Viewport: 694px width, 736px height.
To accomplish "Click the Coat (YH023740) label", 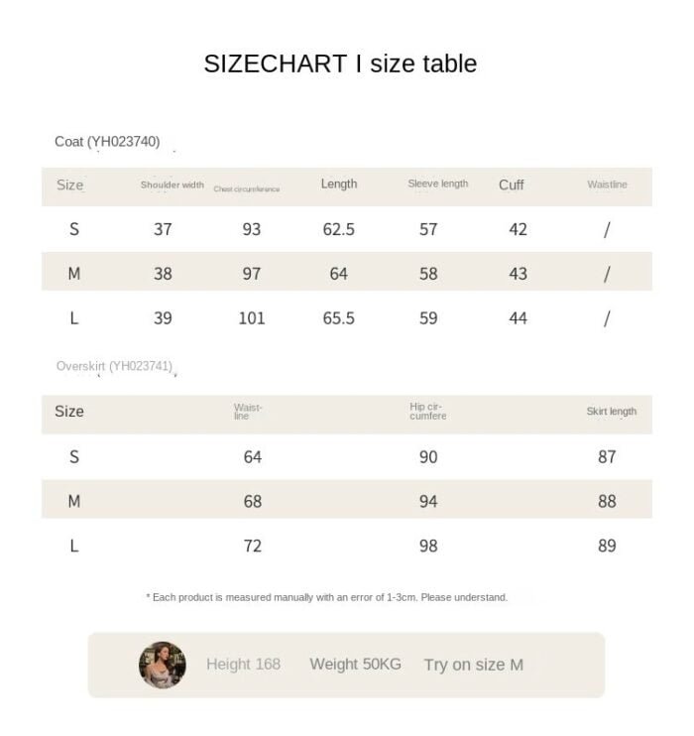I will [107, 141].
